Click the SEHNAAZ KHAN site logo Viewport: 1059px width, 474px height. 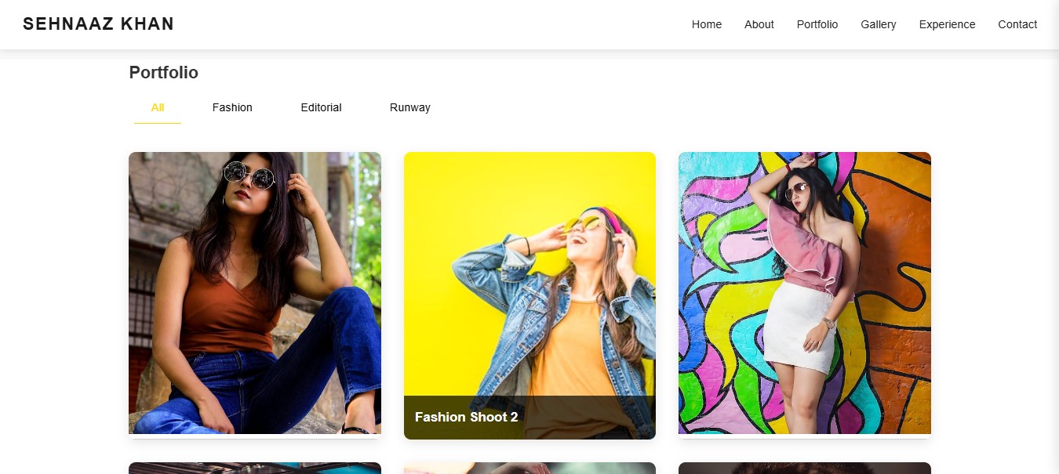(98, 24)
